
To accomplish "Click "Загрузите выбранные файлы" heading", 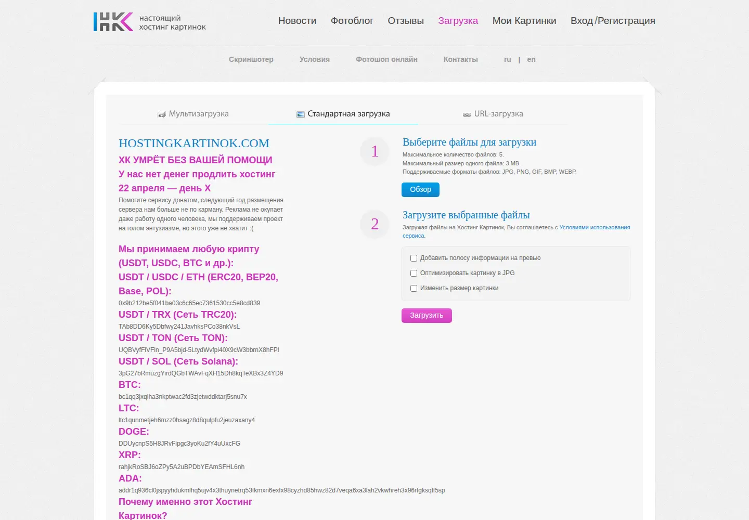I will pos(466,215).
